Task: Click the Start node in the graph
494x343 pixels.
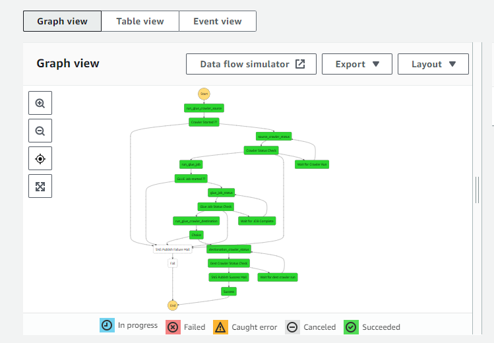Action: [204, 94]
